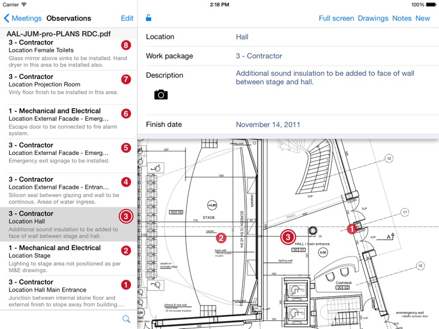This screenshot has width=439, height=329.
Task: Select observation 8 badge, Female Toilets
Action: (x=126, y=45)
